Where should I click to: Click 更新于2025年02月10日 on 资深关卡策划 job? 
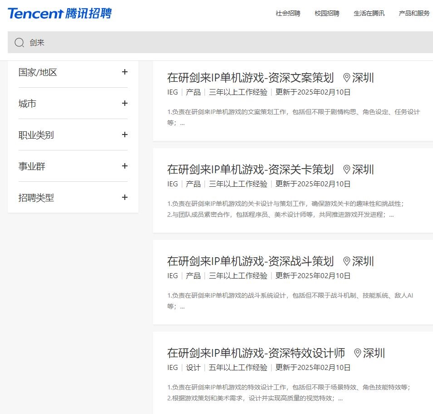313,184
